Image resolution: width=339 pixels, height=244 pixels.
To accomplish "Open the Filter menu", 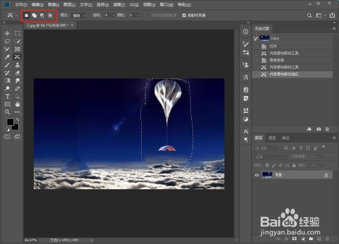I will click(119, 5).
